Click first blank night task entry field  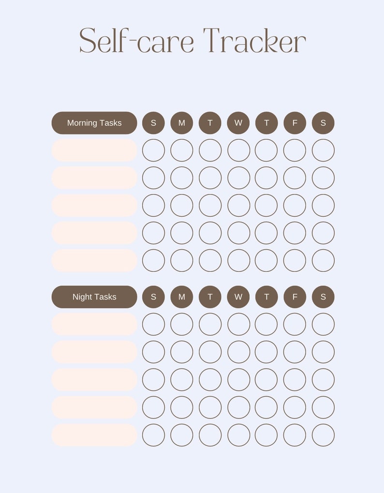(x=94, y=324)
